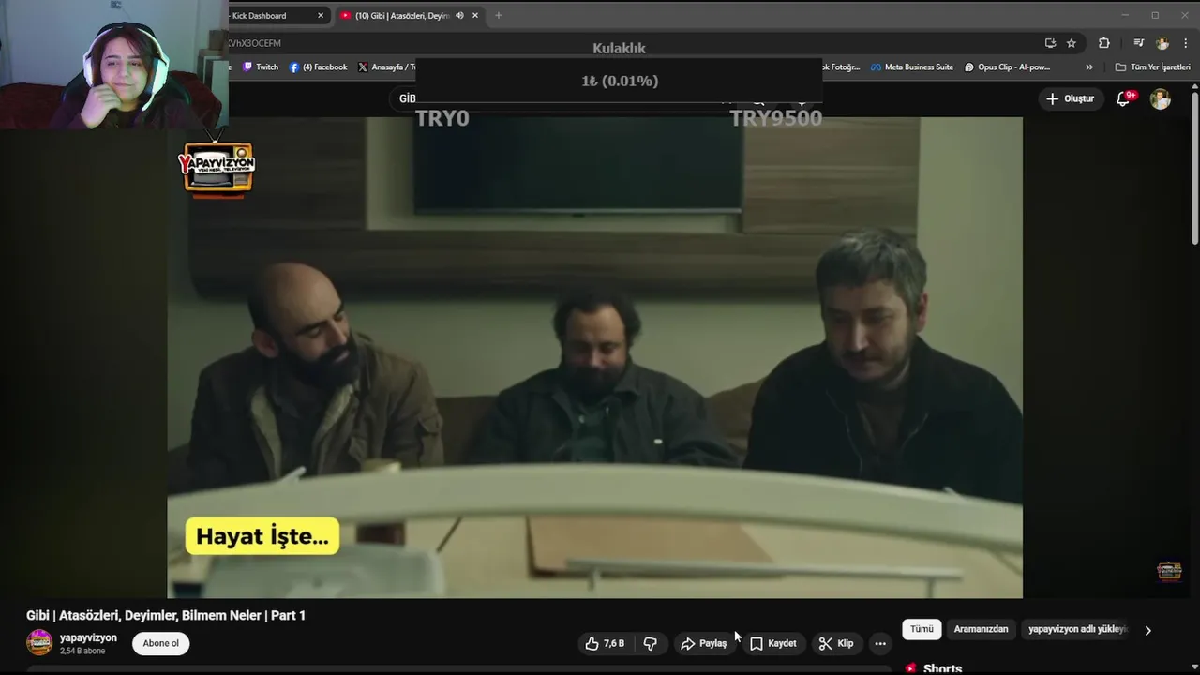
Task: Open Chrome extensions puzzle icon
Action: click(1104, 43)
